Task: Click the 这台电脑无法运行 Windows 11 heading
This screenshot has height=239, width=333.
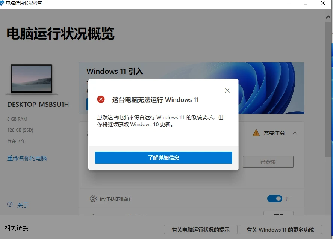Action: pyautogui.click(x=155, y=100)
